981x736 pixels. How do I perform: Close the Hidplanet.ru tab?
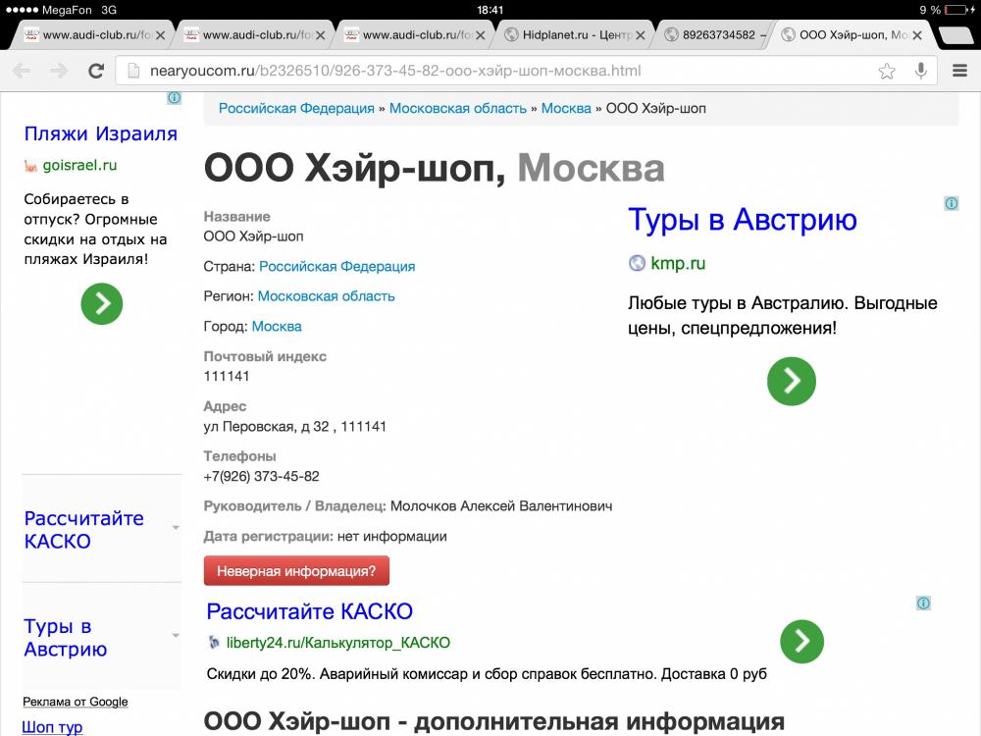point(640,35)
